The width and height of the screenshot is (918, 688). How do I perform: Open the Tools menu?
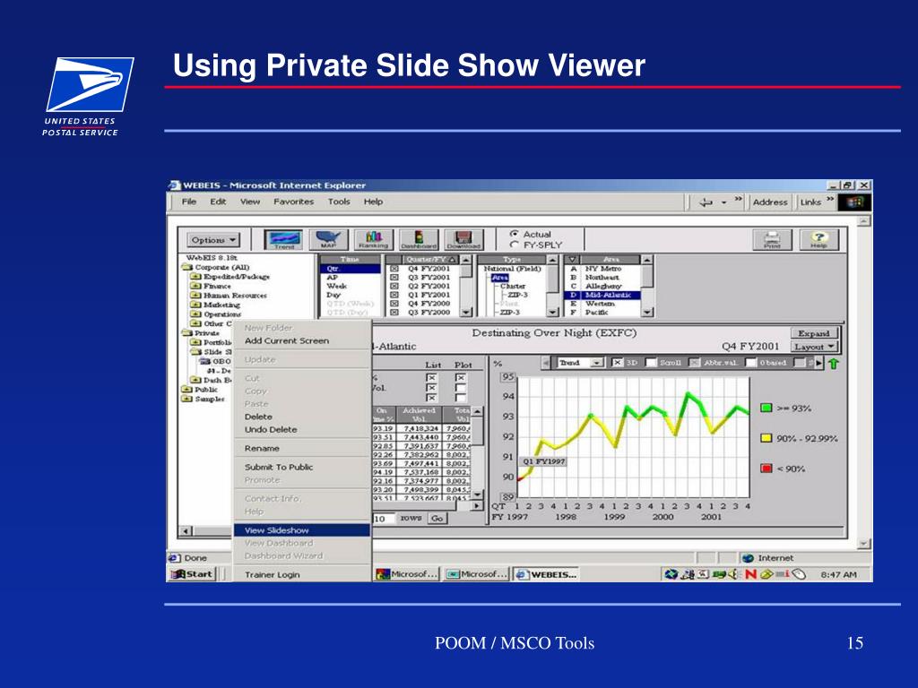(339, 202)
